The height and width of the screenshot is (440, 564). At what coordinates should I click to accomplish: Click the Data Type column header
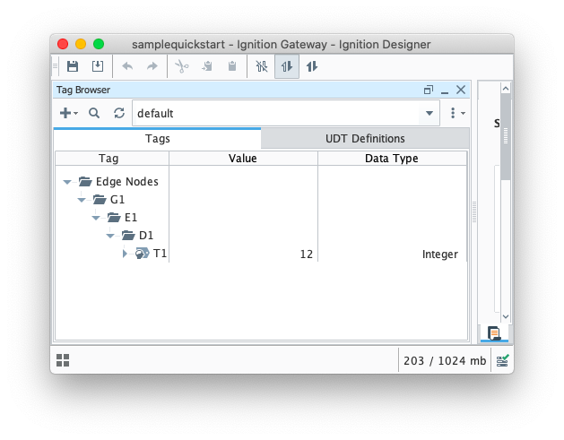[391, 159]
